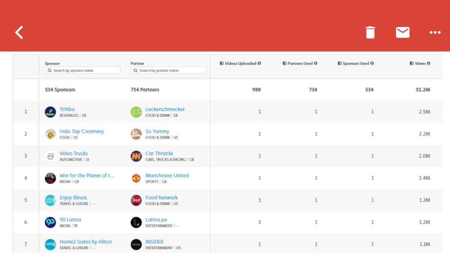450x253 pixels.
Task: Open the So Yummy partner link
Action: click(x=157, y=131)
